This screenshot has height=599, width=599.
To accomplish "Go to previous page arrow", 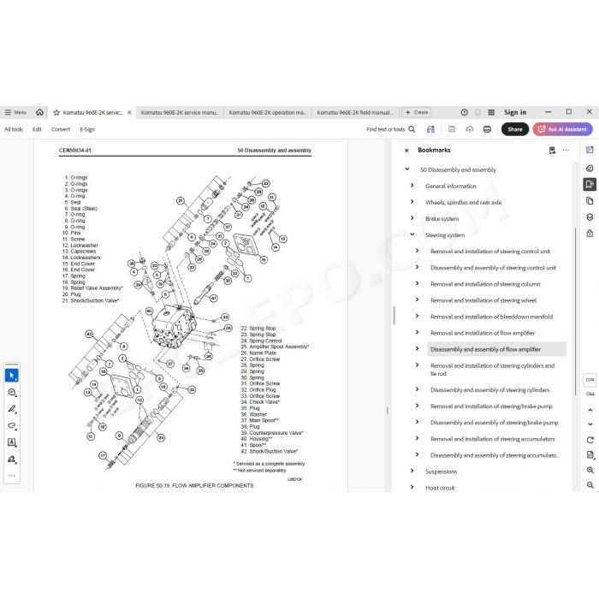I will tap(590, 410).
